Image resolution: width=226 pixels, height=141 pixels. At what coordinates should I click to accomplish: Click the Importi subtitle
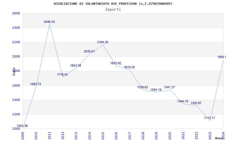[x=113, y=10]
